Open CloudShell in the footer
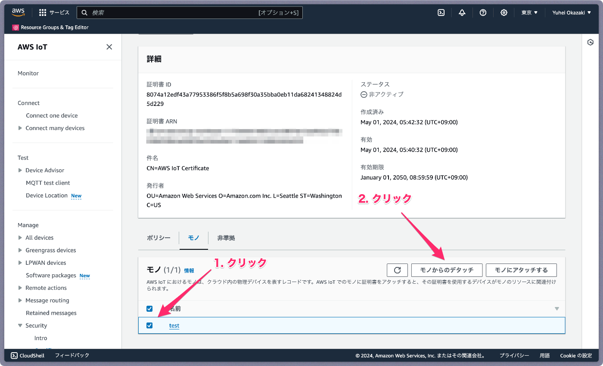This screenshot has height=366, width=603. coord(28,355)
